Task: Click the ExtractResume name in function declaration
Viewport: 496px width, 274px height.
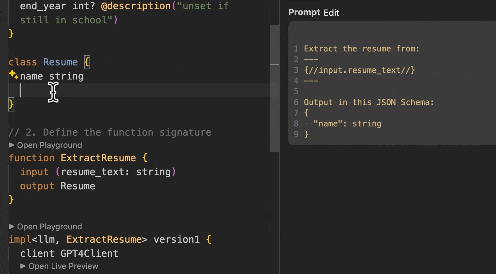Action: point(98,158)
